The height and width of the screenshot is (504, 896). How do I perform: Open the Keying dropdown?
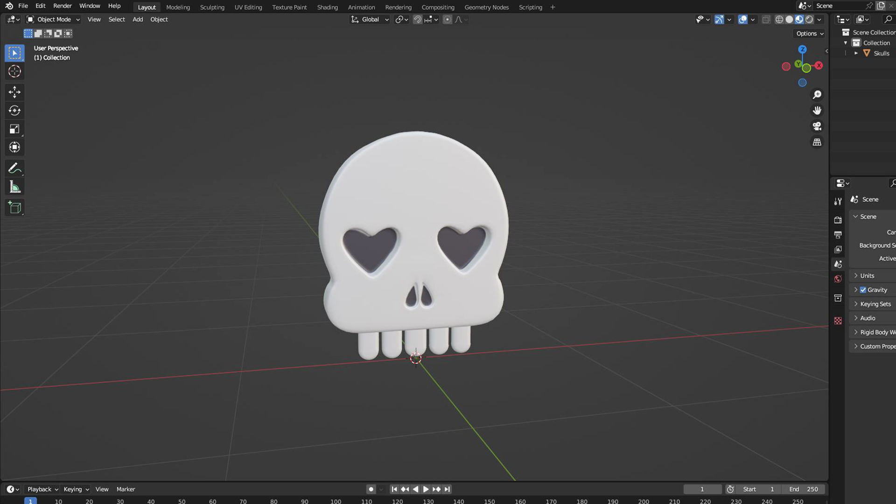76,489
